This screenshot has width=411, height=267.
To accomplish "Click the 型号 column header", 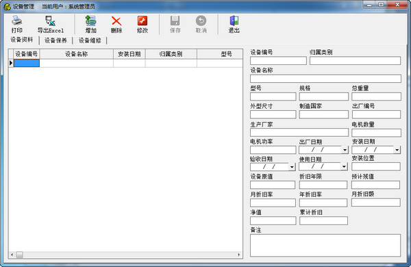I will 220,54.
